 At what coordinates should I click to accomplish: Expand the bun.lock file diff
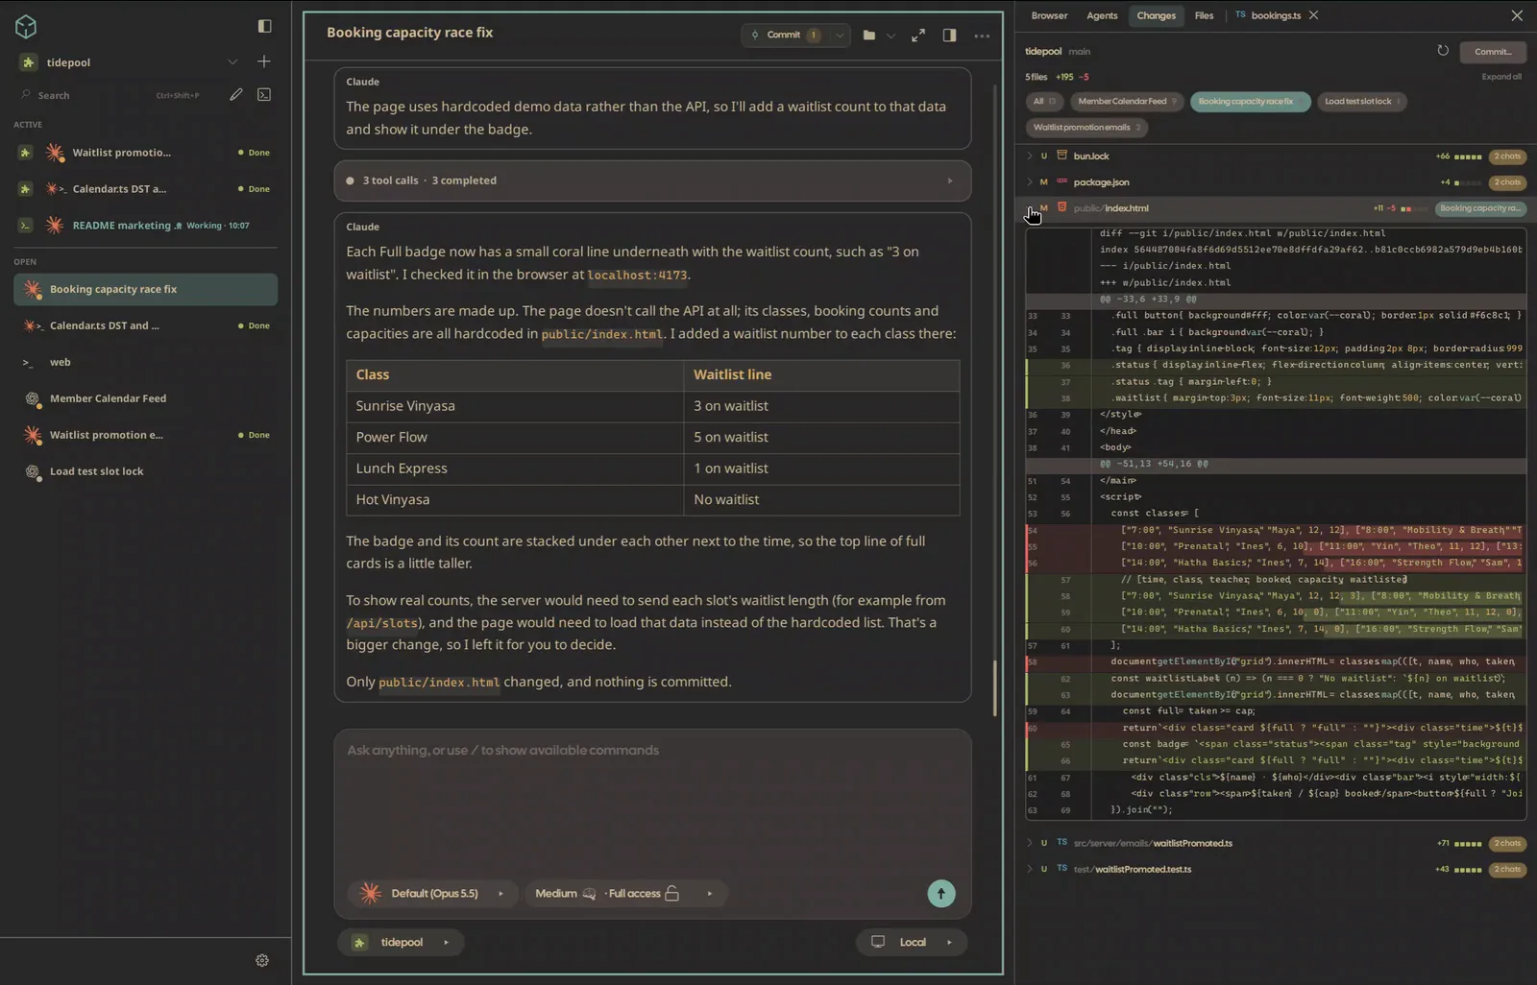tap(1030, 156)
